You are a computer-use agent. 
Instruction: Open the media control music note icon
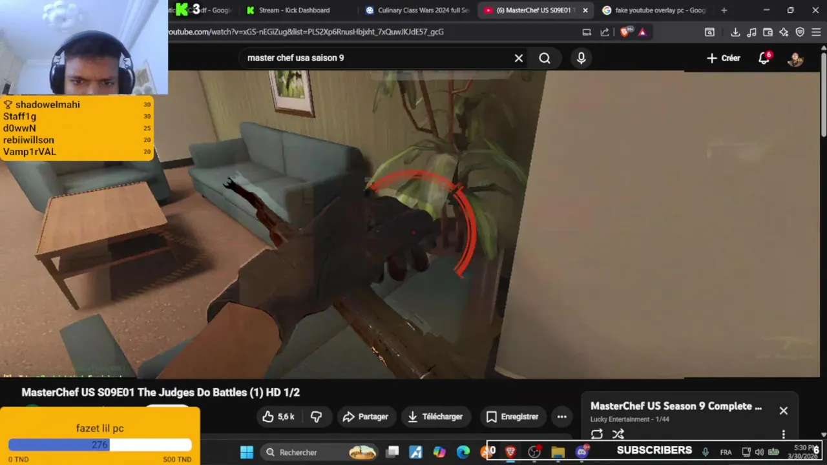(x=751, y=32)
